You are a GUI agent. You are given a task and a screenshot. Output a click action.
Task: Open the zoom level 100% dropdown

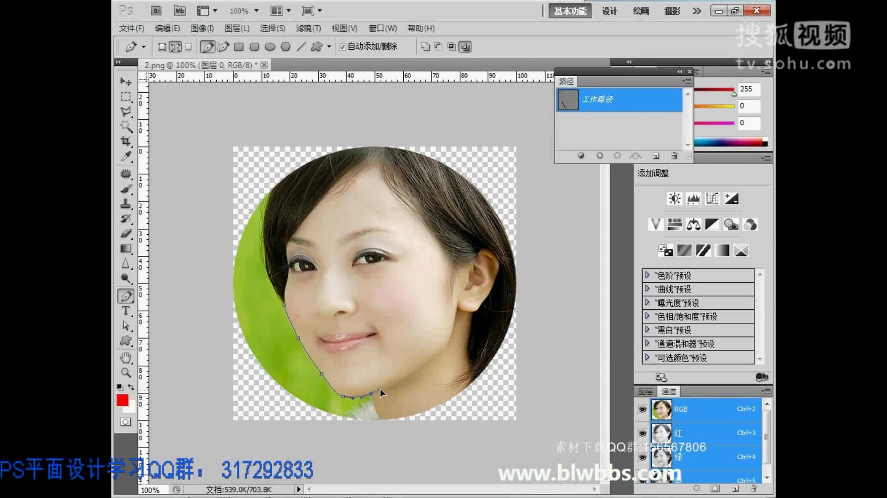tap(255, 10)
